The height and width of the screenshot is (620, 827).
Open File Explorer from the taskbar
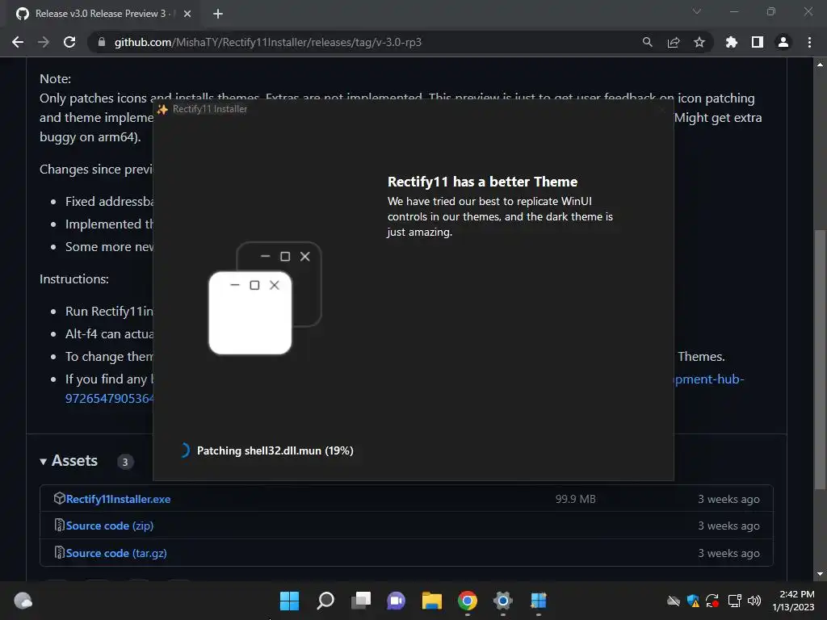point(432,601)
